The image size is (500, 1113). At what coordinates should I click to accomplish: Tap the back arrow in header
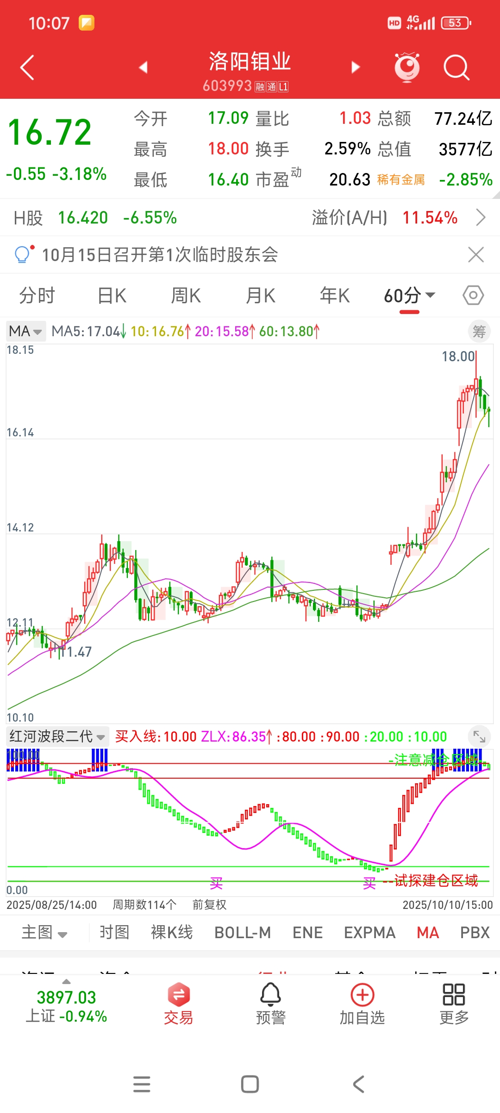(27, 68)
